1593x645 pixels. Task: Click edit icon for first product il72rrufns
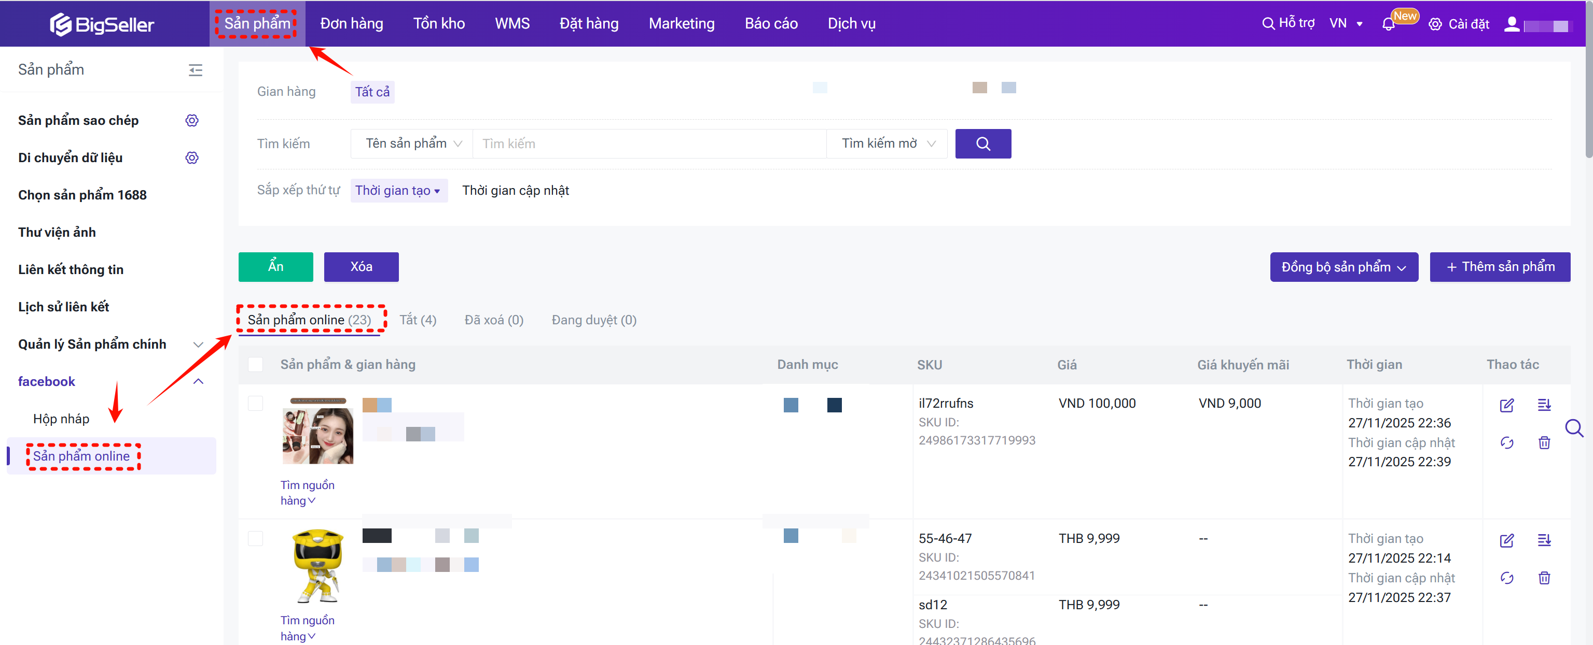[x=1506, y=405]
